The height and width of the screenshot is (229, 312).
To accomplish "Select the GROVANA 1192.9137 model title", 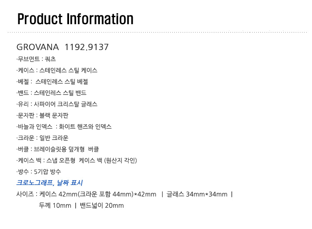I will coord(62,47).
